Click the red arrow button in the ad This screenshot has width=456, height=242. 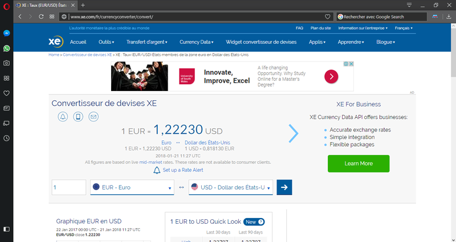331,77
